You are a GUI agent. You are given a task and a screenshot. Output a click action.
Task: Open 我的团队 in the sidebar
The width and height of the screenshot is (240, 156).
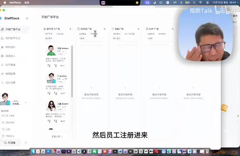tap(10, 47)
